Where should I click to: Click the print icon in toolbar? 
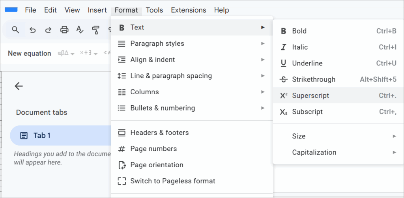click(x=64, y=30)
